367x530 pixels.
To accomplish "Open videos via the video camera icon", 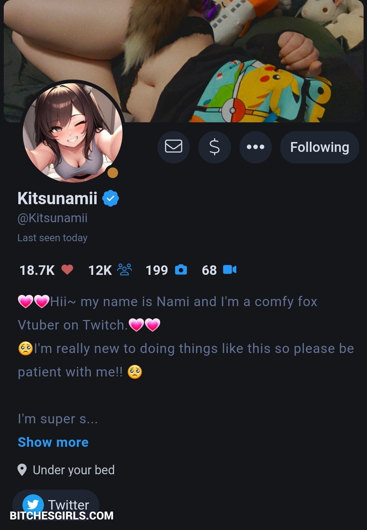I will (x=230, y=270).
